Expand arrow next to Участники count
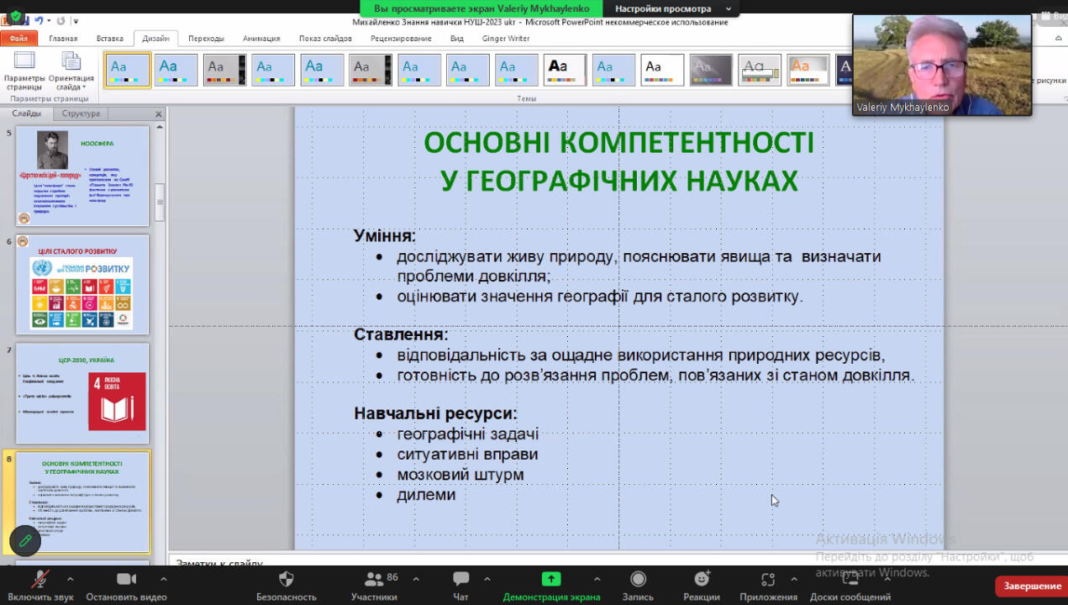 click(x=416, y=578)
